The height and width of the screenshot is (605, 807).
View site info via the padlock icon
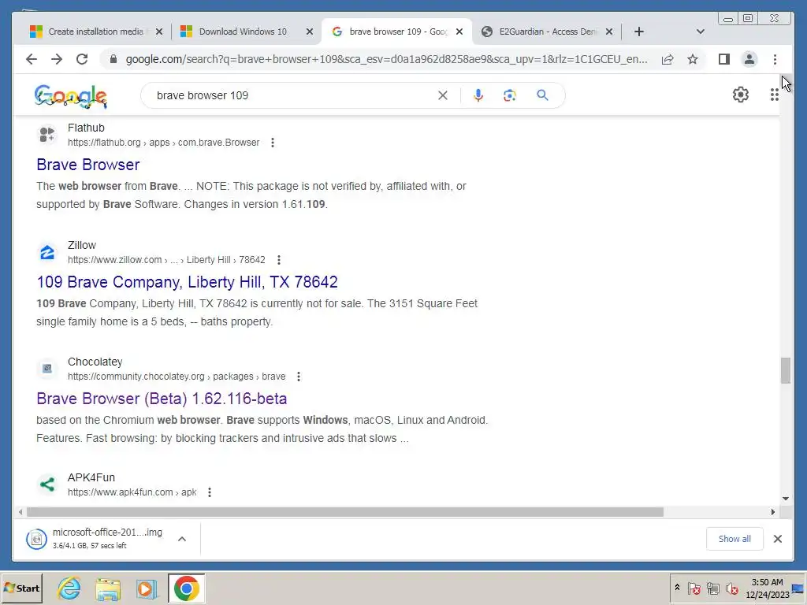point(113,59)
